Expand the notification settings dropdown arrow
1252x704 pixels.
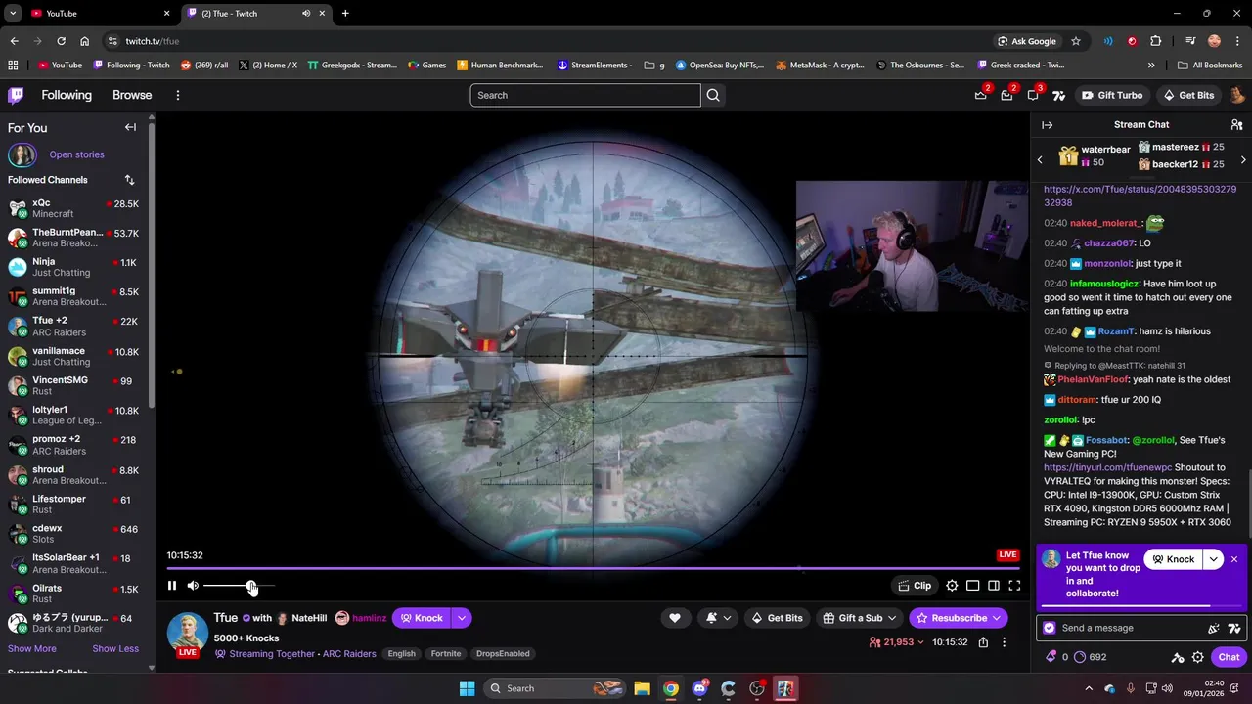(x=727, y=618)
